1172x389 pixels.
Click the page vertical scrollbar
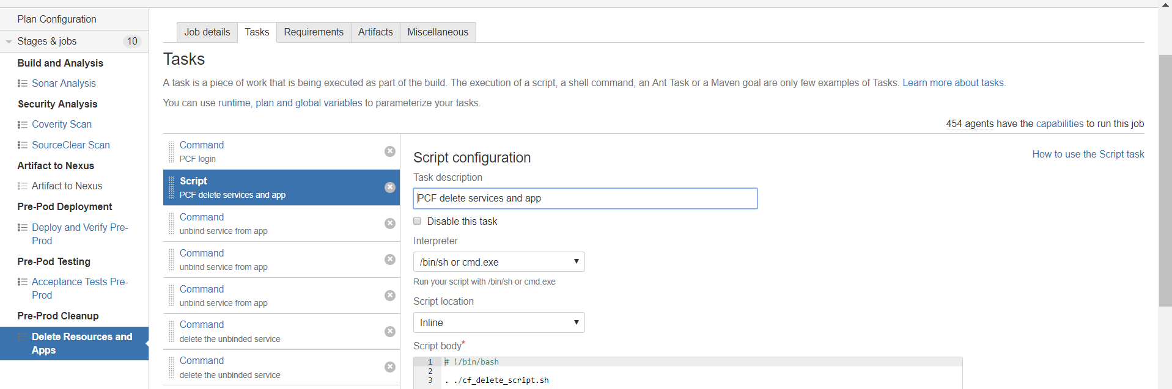click(1165, 183)
